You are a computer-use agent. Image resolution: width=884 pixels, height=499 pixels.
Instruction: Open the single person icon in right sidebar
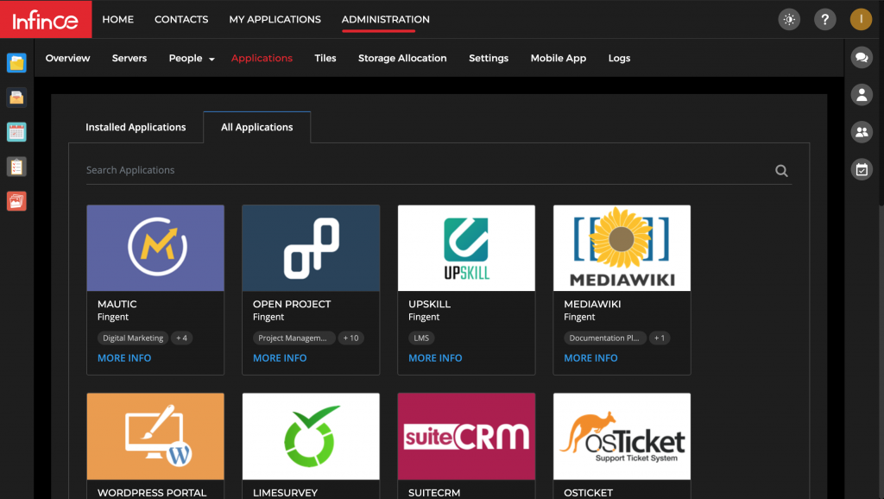coord(862,95)
